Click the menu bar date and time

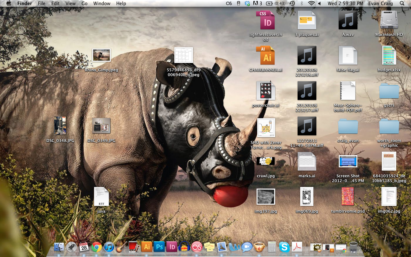pos(345,4)
